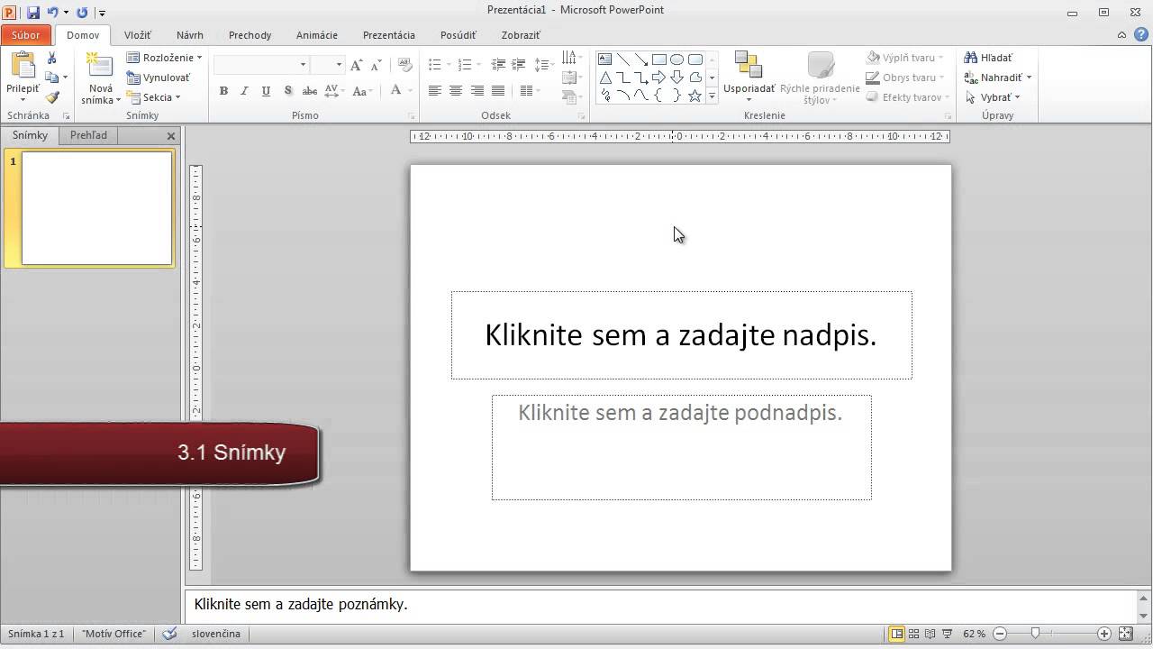
Task: Clear all formatting eraser icon
Action: click(404, 65)
